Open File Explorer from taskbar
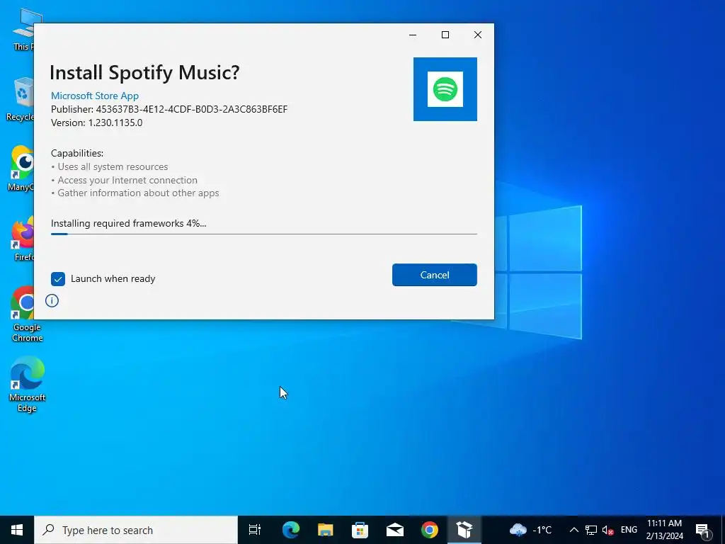The image size is (725, 544). coord(326,530)
